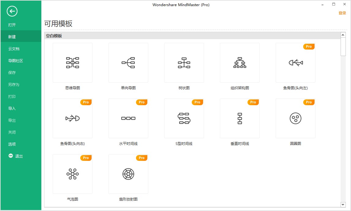The height and width of the screenshot is (211, 351).
Task: Click the 气泡图 label text
Action: (73, 199)
